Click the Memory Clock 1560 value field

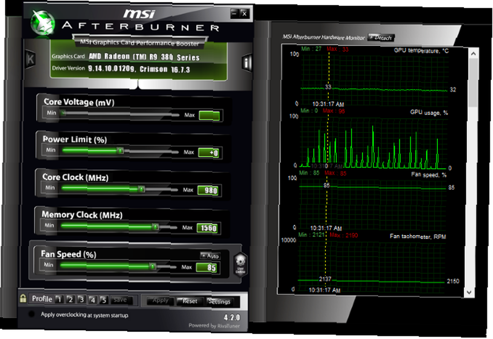point(207,228)
